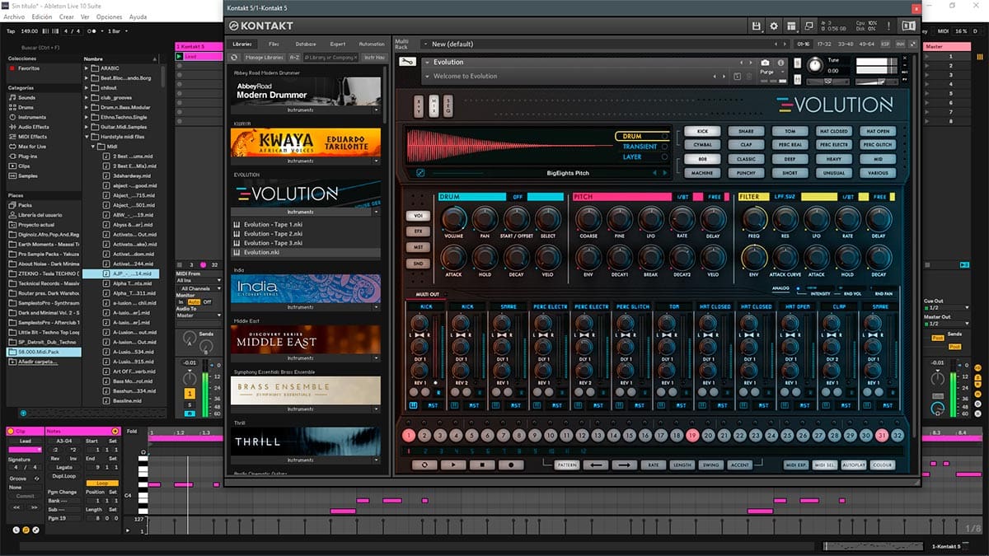Select the TRANSIENT layer option
Image resolution: width=989 pixels, height=556 pixels.
click(x=642, y=147)
